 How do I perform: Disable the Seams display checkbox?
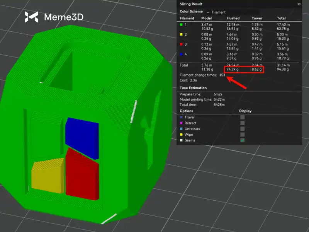tap(242, 140)
